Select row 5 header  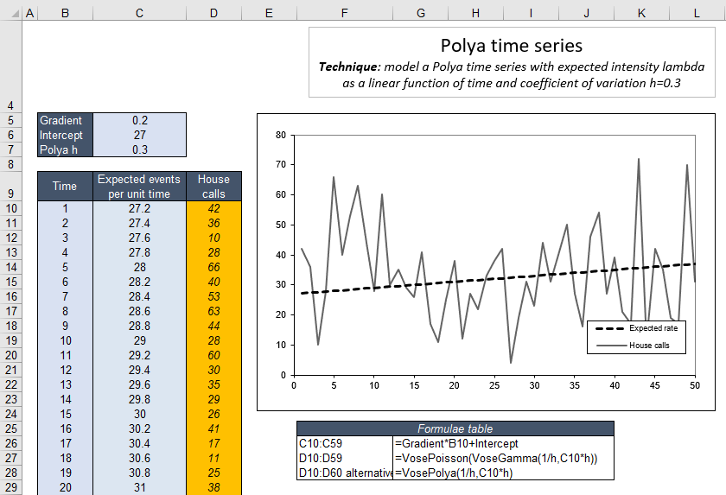click(x=10, y=120)
